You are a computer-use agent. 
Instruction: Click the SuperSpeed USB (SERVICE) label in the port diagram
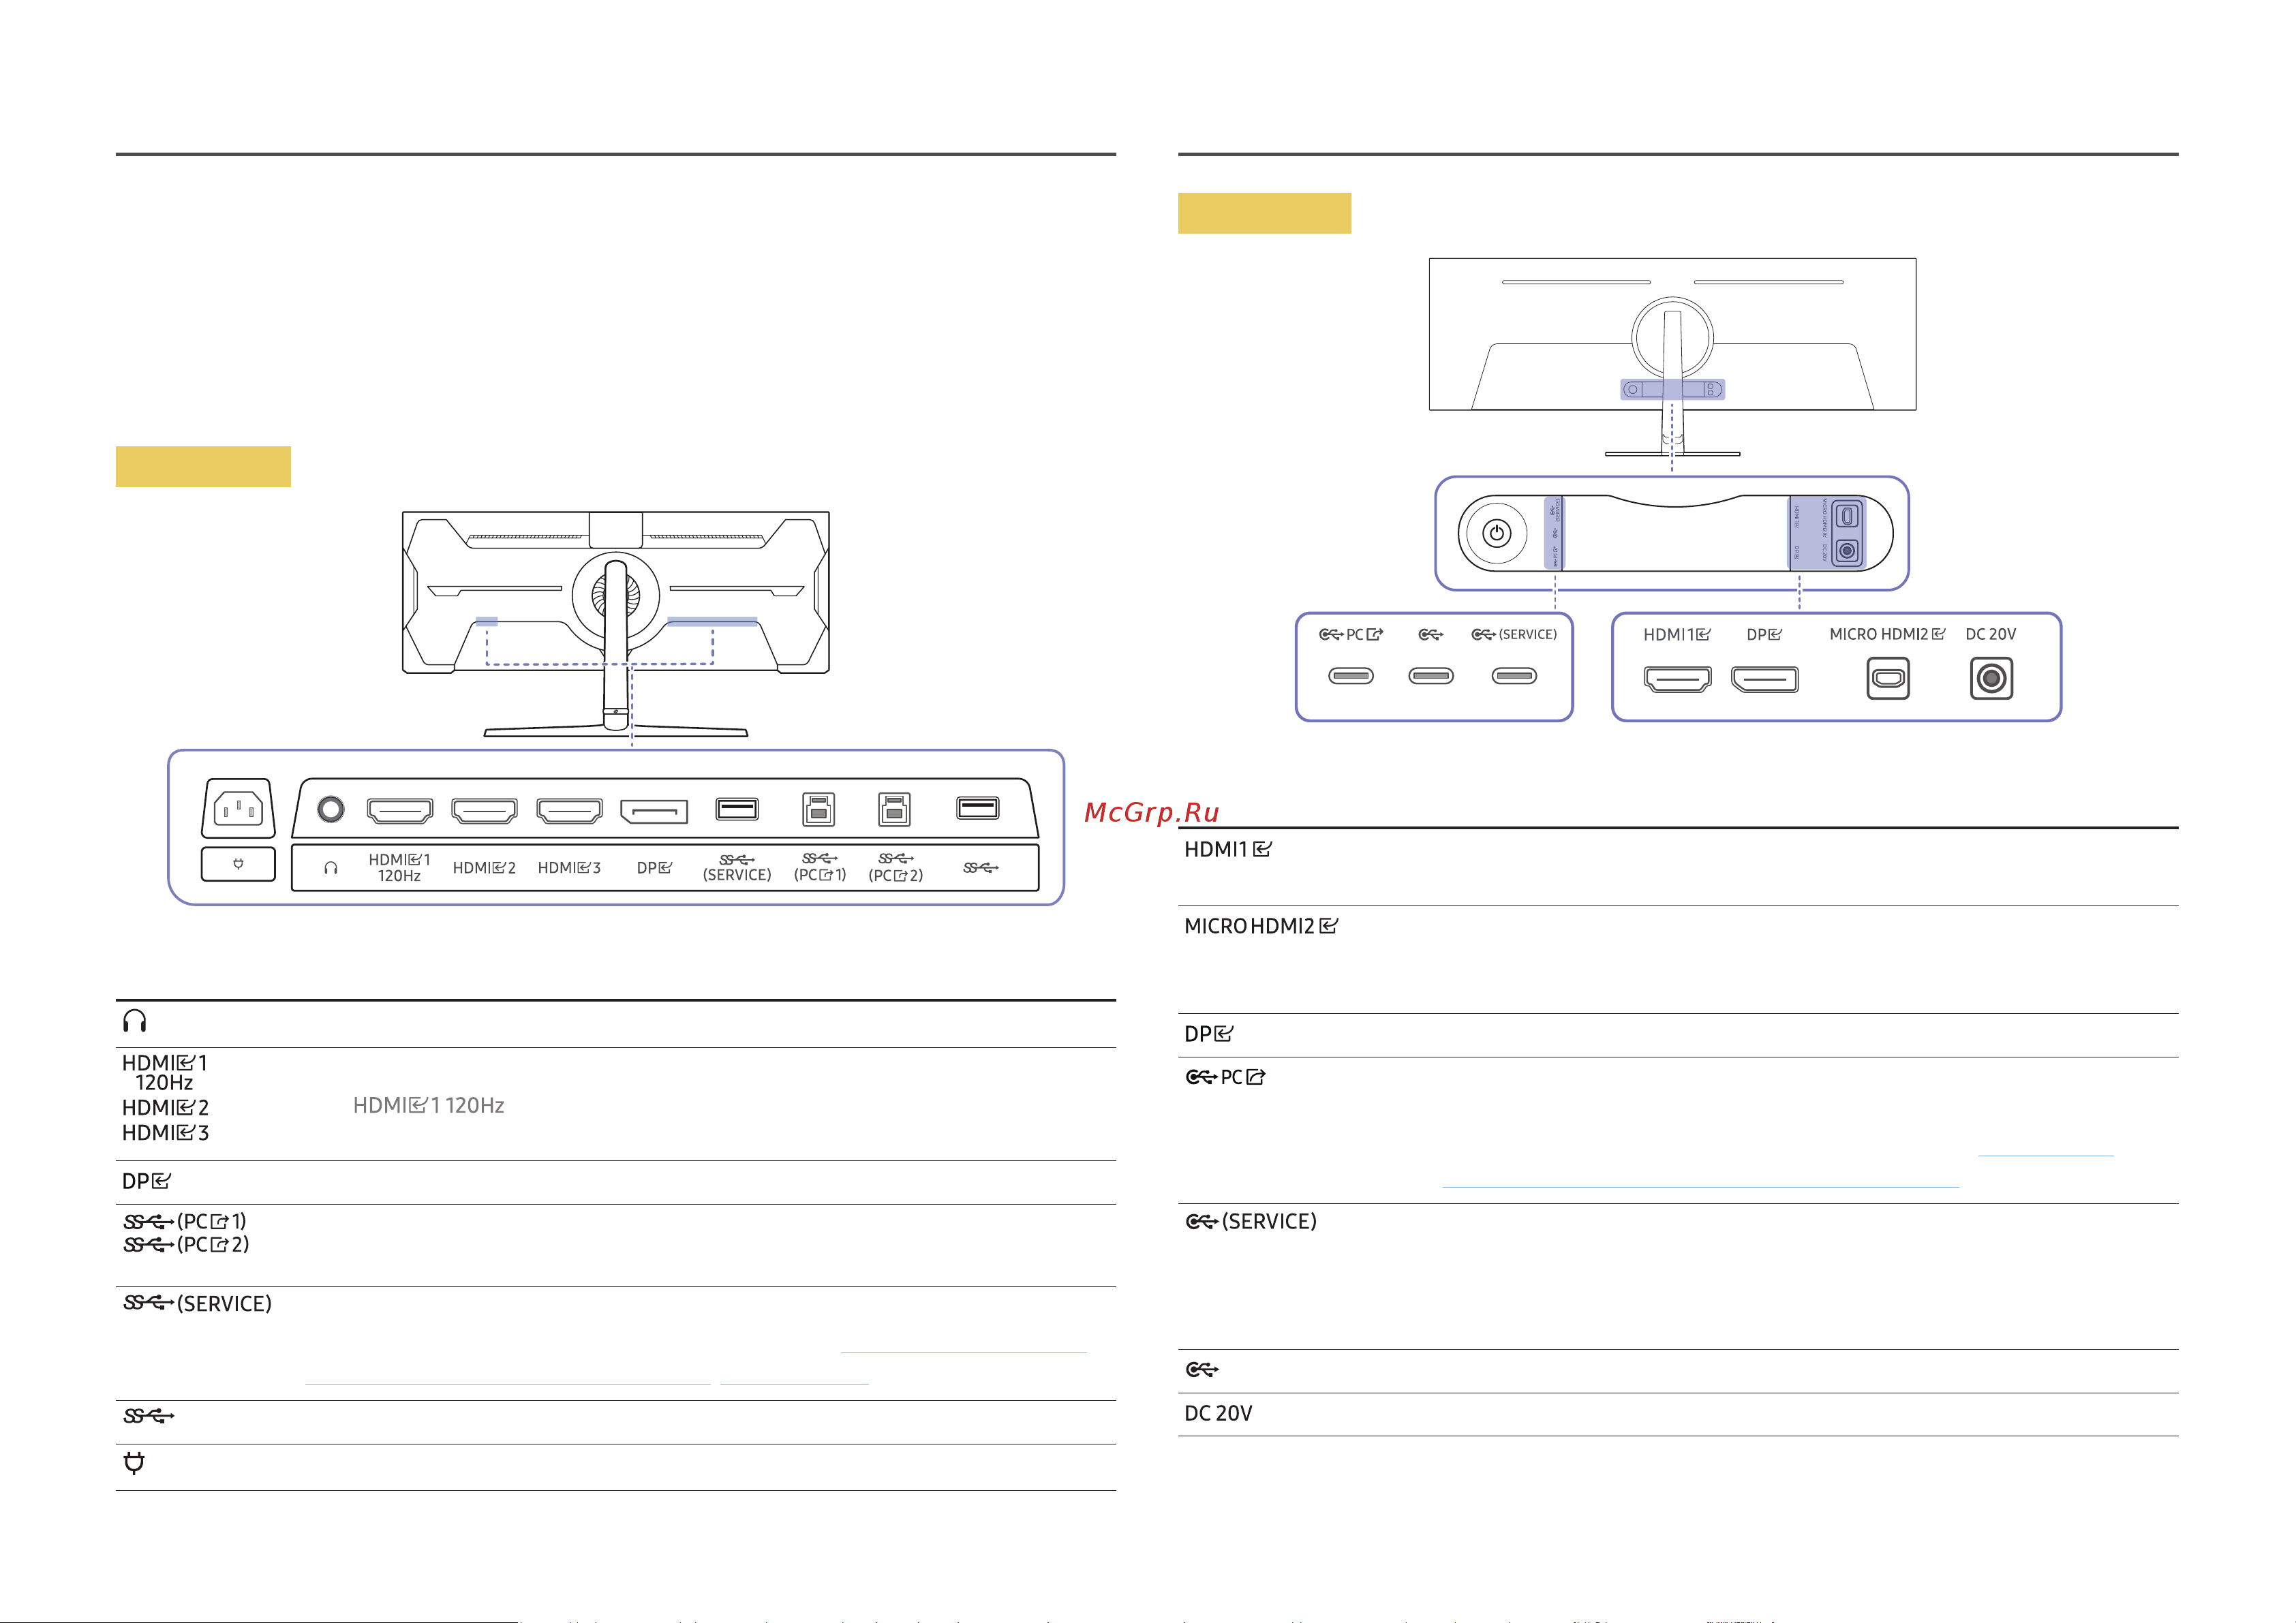(x=737, y=867)
